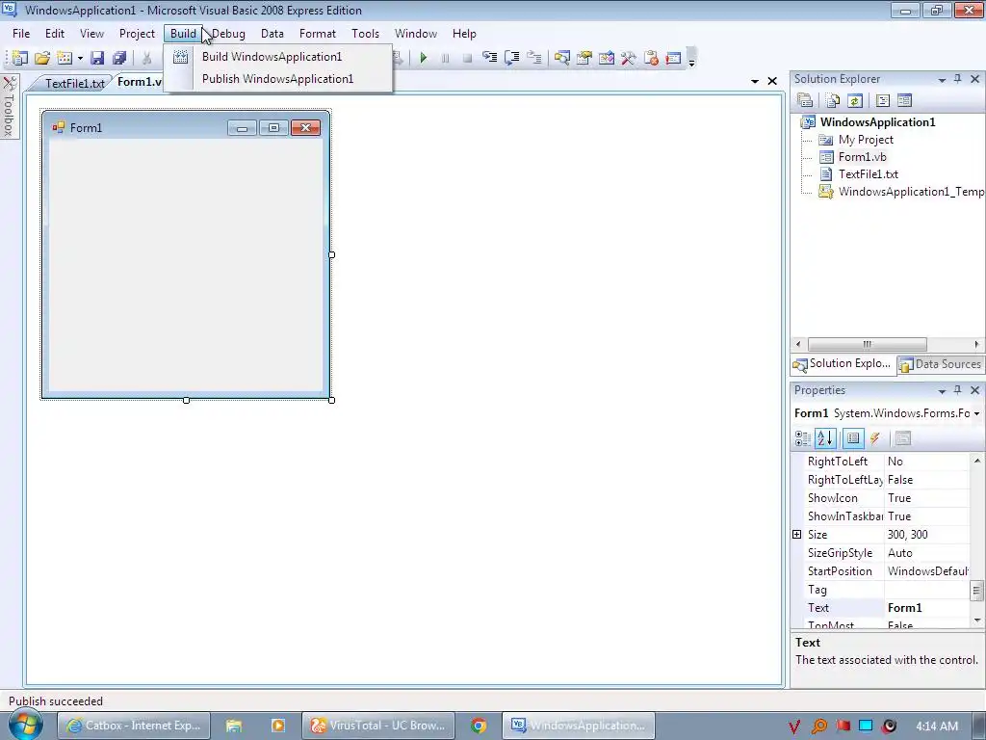Screen dimensions: 986x740
Task: Open the active files dropdown arrow in the designer
Action: tap(755, 81)
